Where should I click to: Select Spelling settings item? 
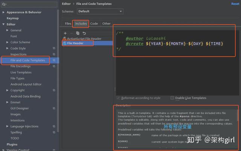pos(16,132)
